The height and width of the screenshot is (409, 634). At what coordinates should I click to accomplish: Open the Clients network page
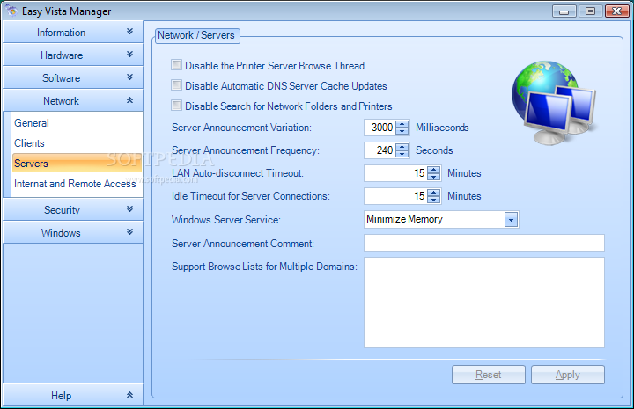click(29, 142)
